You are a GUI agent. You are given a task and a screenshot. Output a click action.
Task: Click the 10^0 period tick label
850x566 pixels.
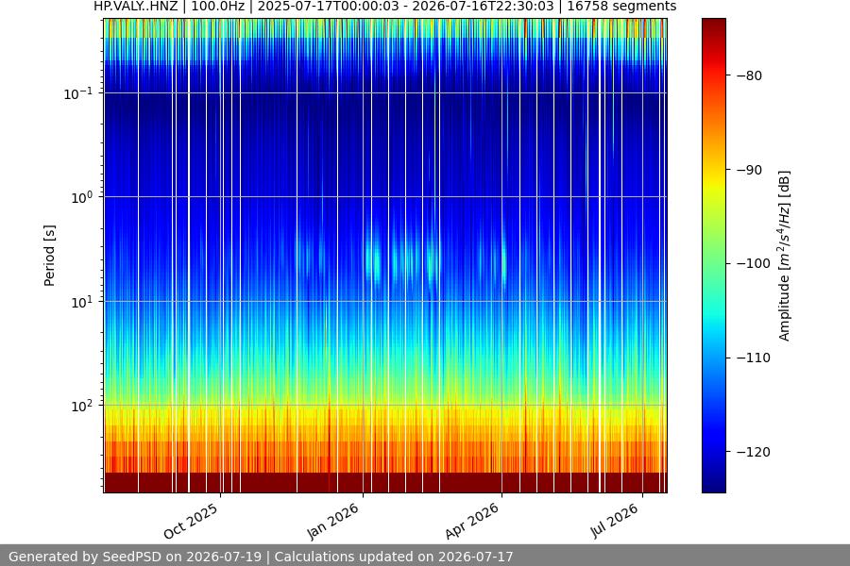pos(81,197)
